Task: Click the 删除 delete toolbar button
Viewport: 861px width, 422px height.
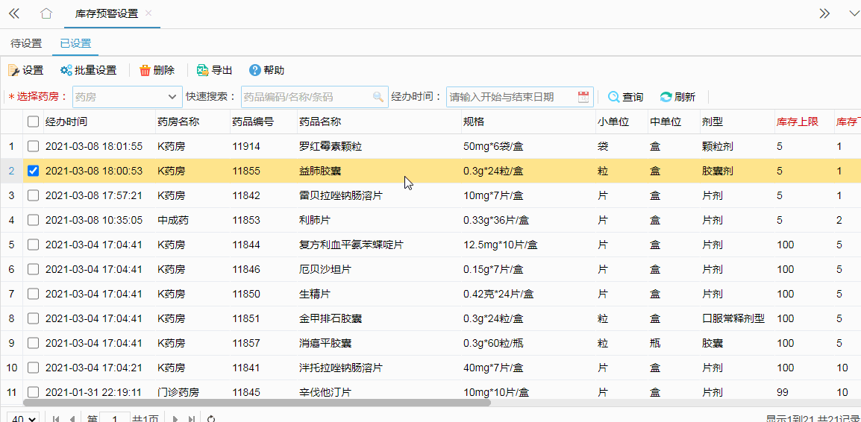Action: (157, 70)
